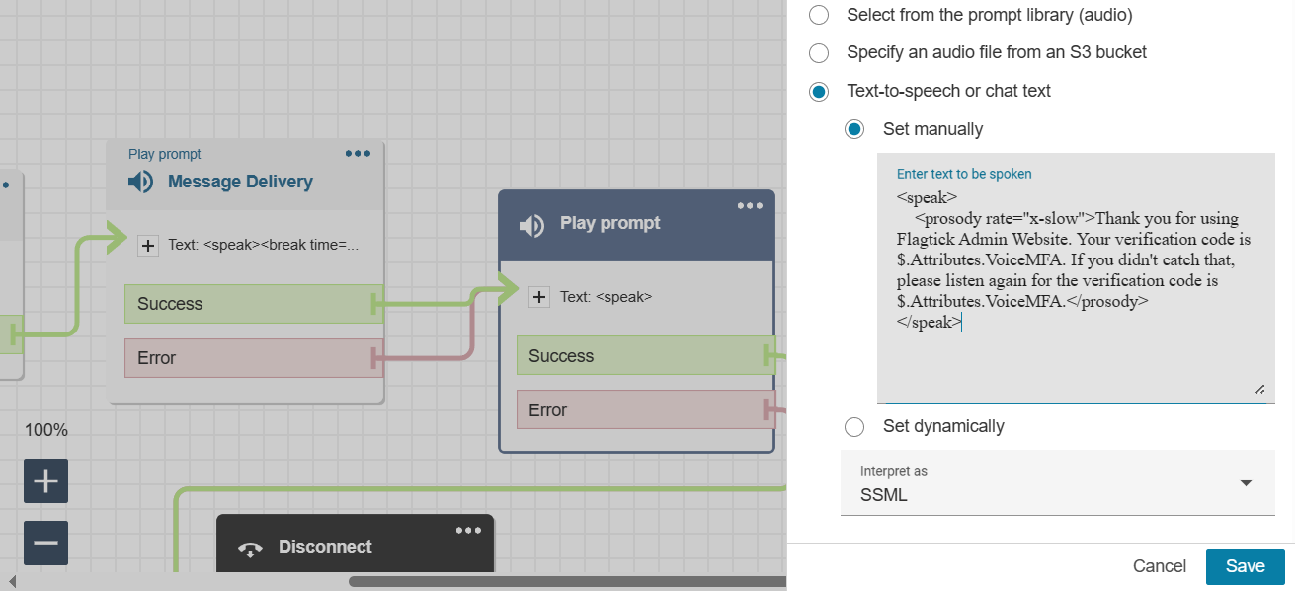Open Disconnect block three-dots menu
This screenshot has height=591, width=1295.
(x=468, y=530)
